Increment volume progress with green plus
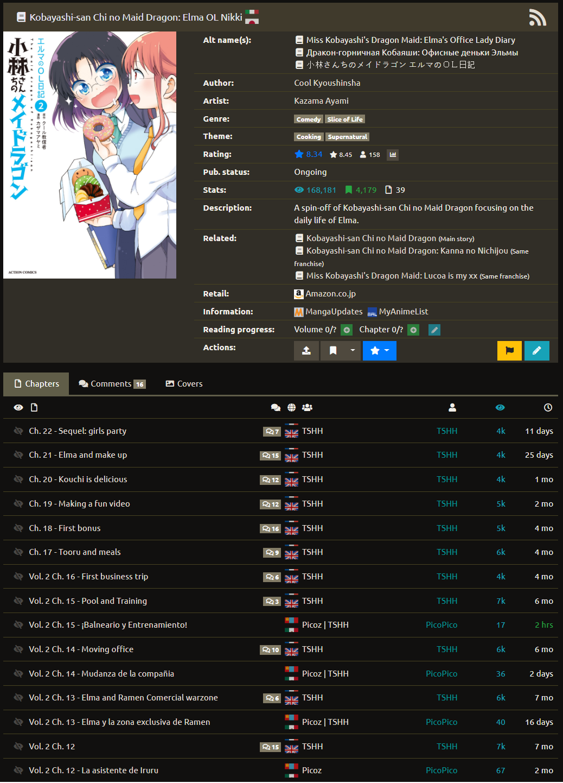This screenshot has width=563, height=783. [347, 330]
